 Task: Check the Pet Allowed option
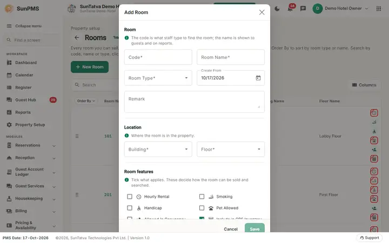coord(202,208)
